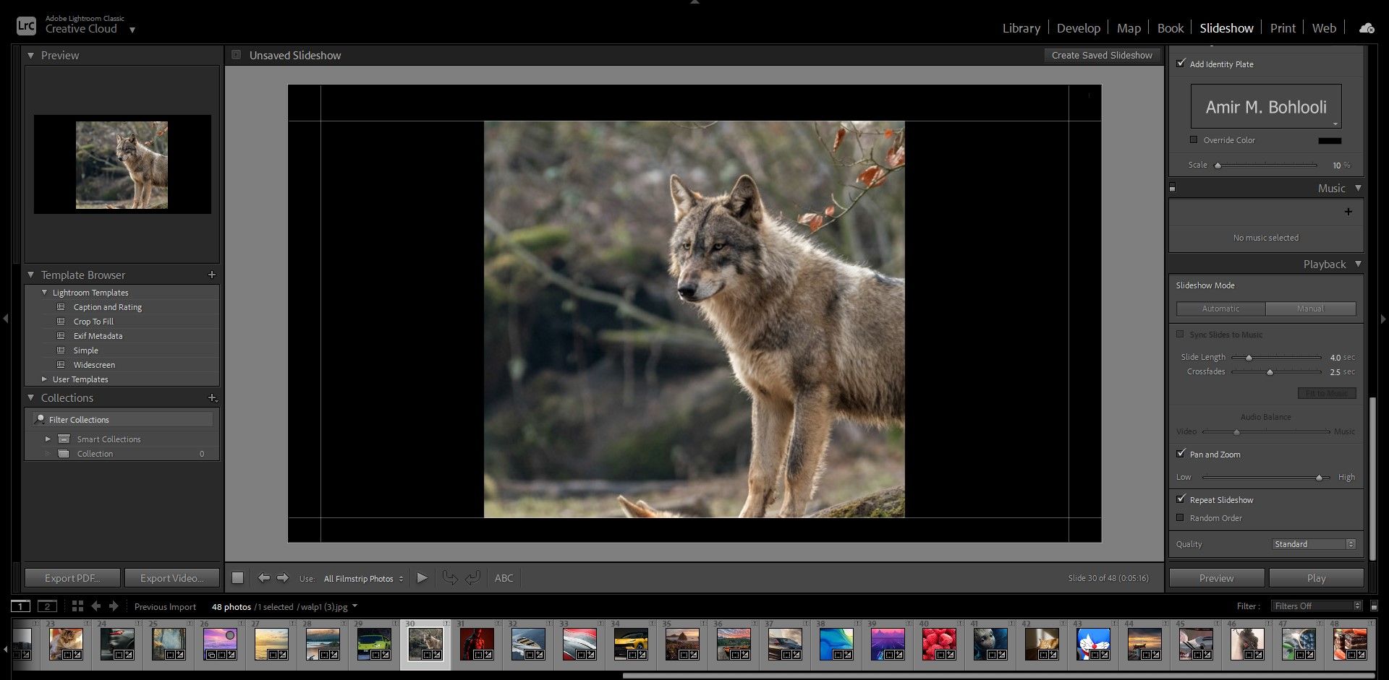The width and height of the screenshot is (1389, 680).
Task: Collapse the Preview panel
Action: [x=30, y=55]
